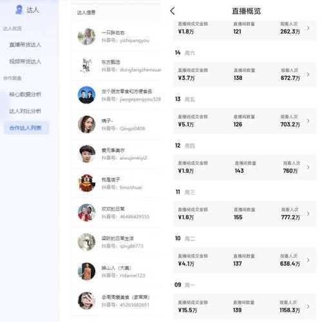
Task: Switch to 视频带货达人 sidebar item
Action: pos(25,62)
